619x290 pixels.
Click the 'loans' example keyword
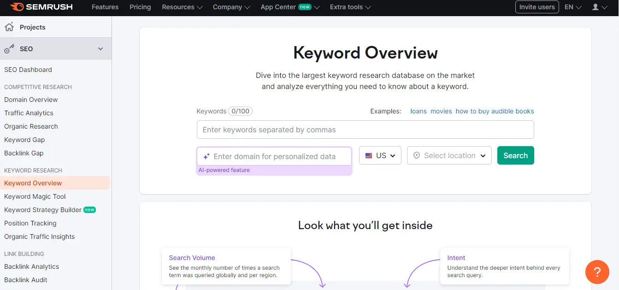point(419,111)
